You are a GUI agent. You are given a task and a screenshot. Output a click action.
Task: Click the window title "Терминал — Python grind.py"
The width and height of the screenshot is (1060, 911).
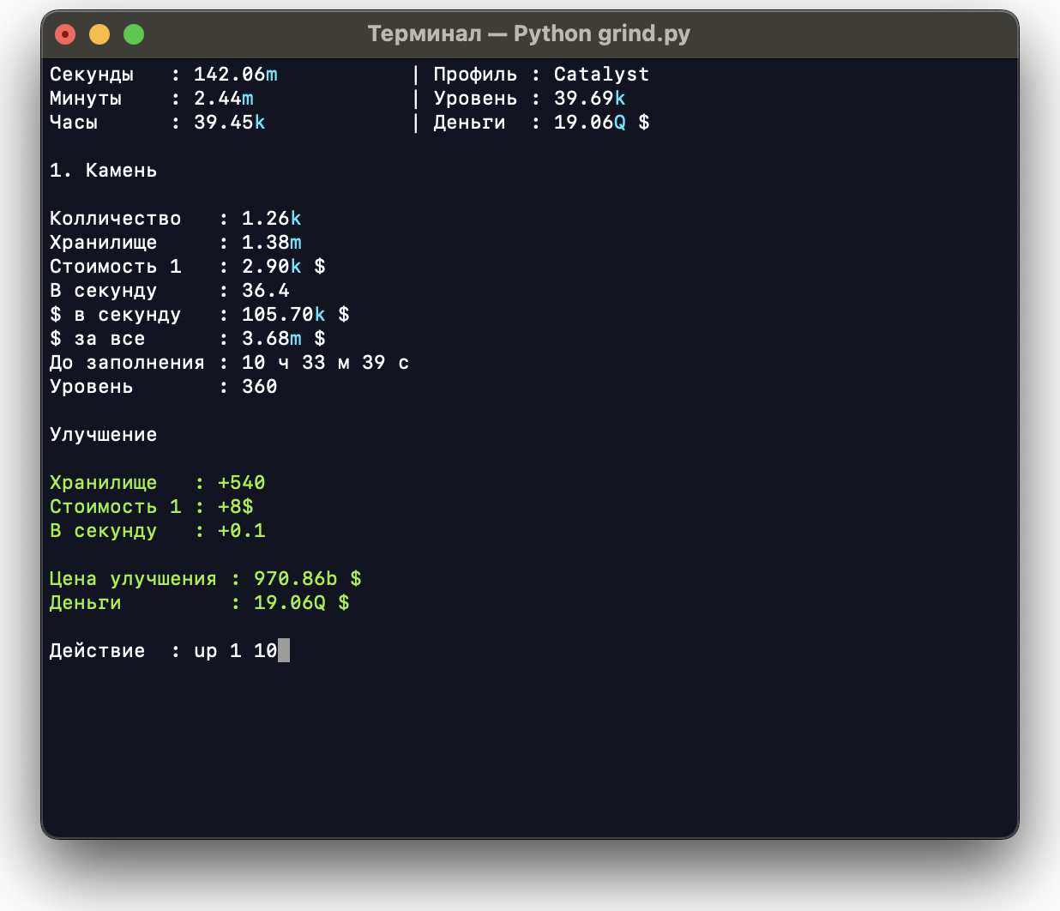point(528,34)
